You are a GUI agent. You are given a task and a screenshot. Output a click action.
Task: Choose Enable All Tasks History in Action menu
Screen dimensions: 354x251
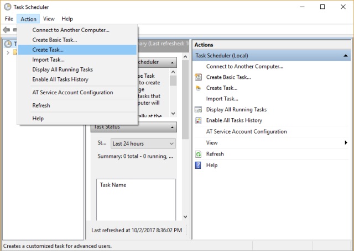[77, 79]
